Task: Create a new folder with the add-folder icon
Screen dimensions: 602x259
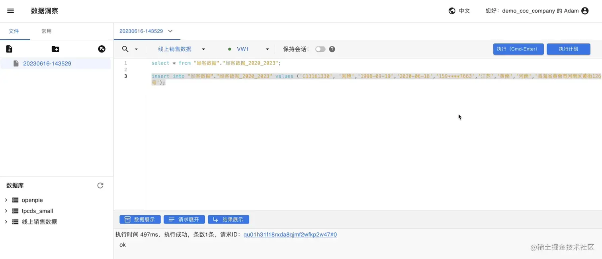Action: 55,49
